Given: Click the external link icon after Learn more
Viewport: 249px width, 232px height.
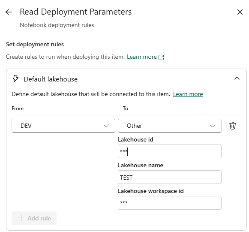Looking at the screenshot, I should tap(161, 57).
